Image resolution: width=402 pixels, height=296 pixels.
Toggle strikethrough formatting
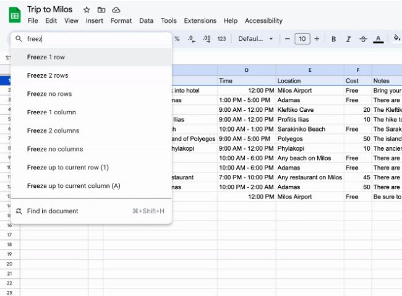click(x=363, y=39)
